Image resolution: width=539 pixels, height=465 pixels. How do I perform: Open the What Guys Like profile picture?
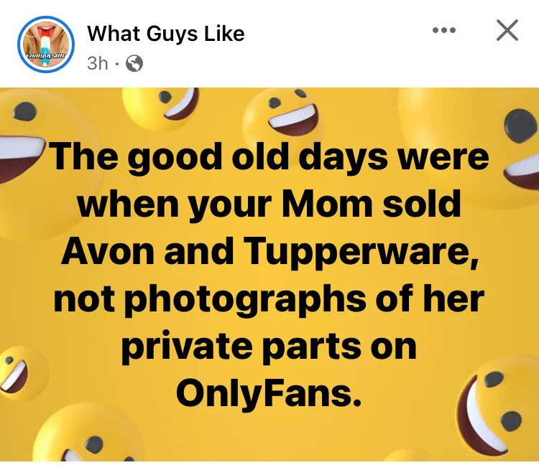(45, 44)
